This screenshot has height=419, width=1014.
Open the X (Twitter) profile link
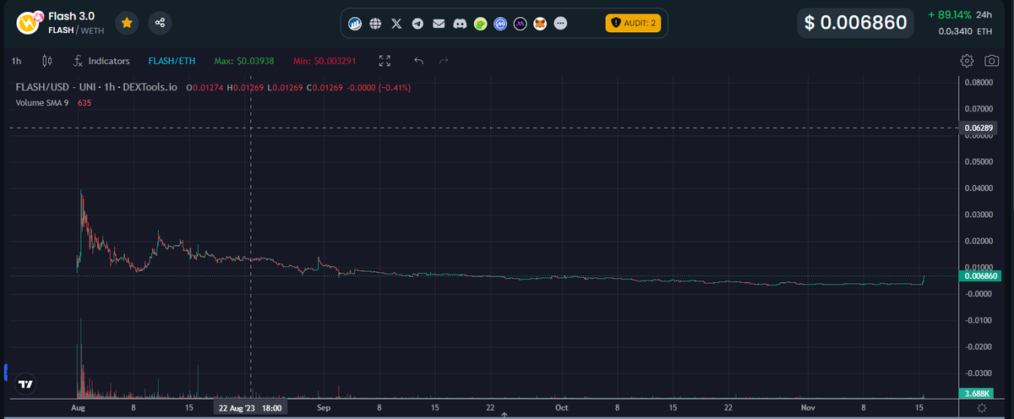pyautogui.click(x=397, y=24)
